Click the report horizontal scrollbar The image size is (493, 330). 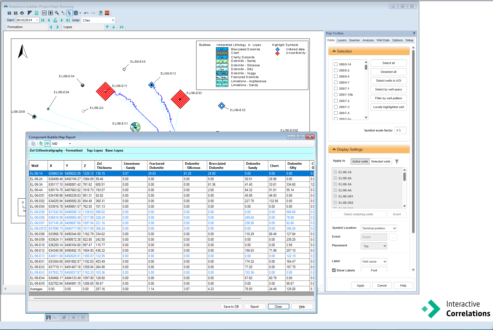[x=137, y=298]
